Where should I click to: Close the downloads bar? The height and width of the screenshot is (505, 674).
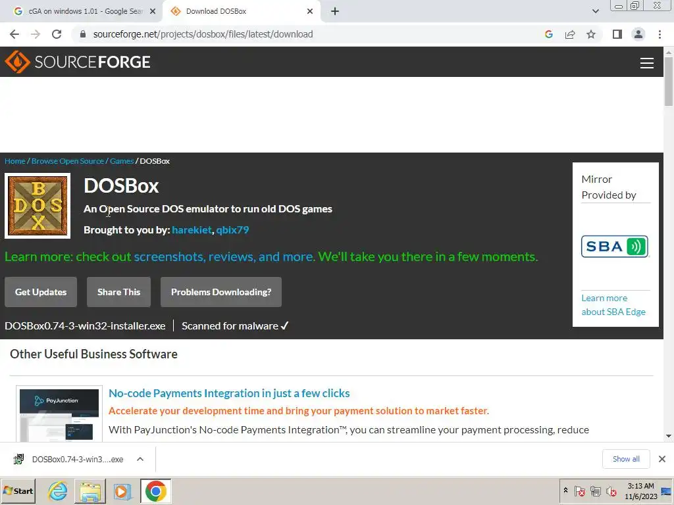click(662, 459)
